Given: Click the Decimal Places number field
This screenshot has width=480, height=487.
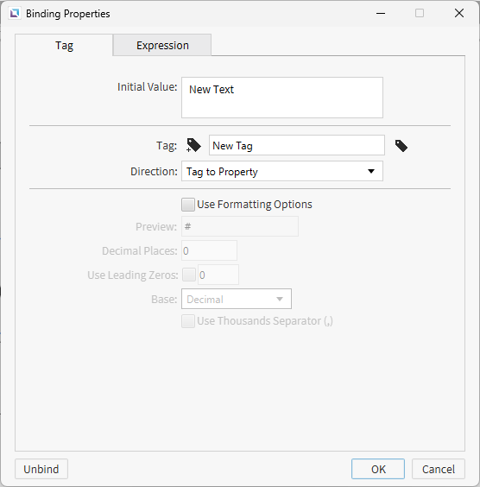Looking at the screenshot, I should click(209, 250).
